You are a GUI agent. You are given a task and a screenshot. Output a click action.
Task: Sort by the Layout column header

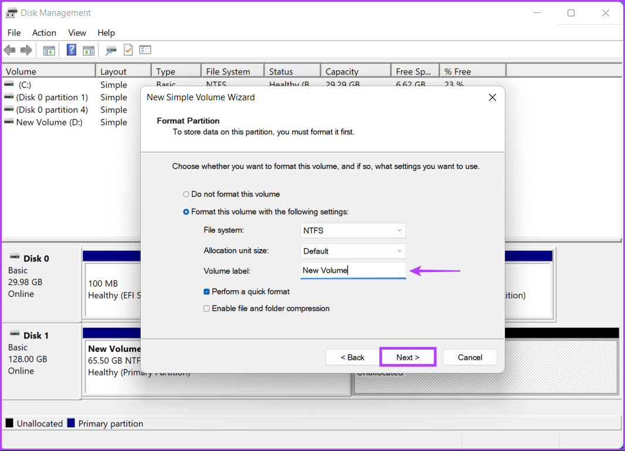124,72
